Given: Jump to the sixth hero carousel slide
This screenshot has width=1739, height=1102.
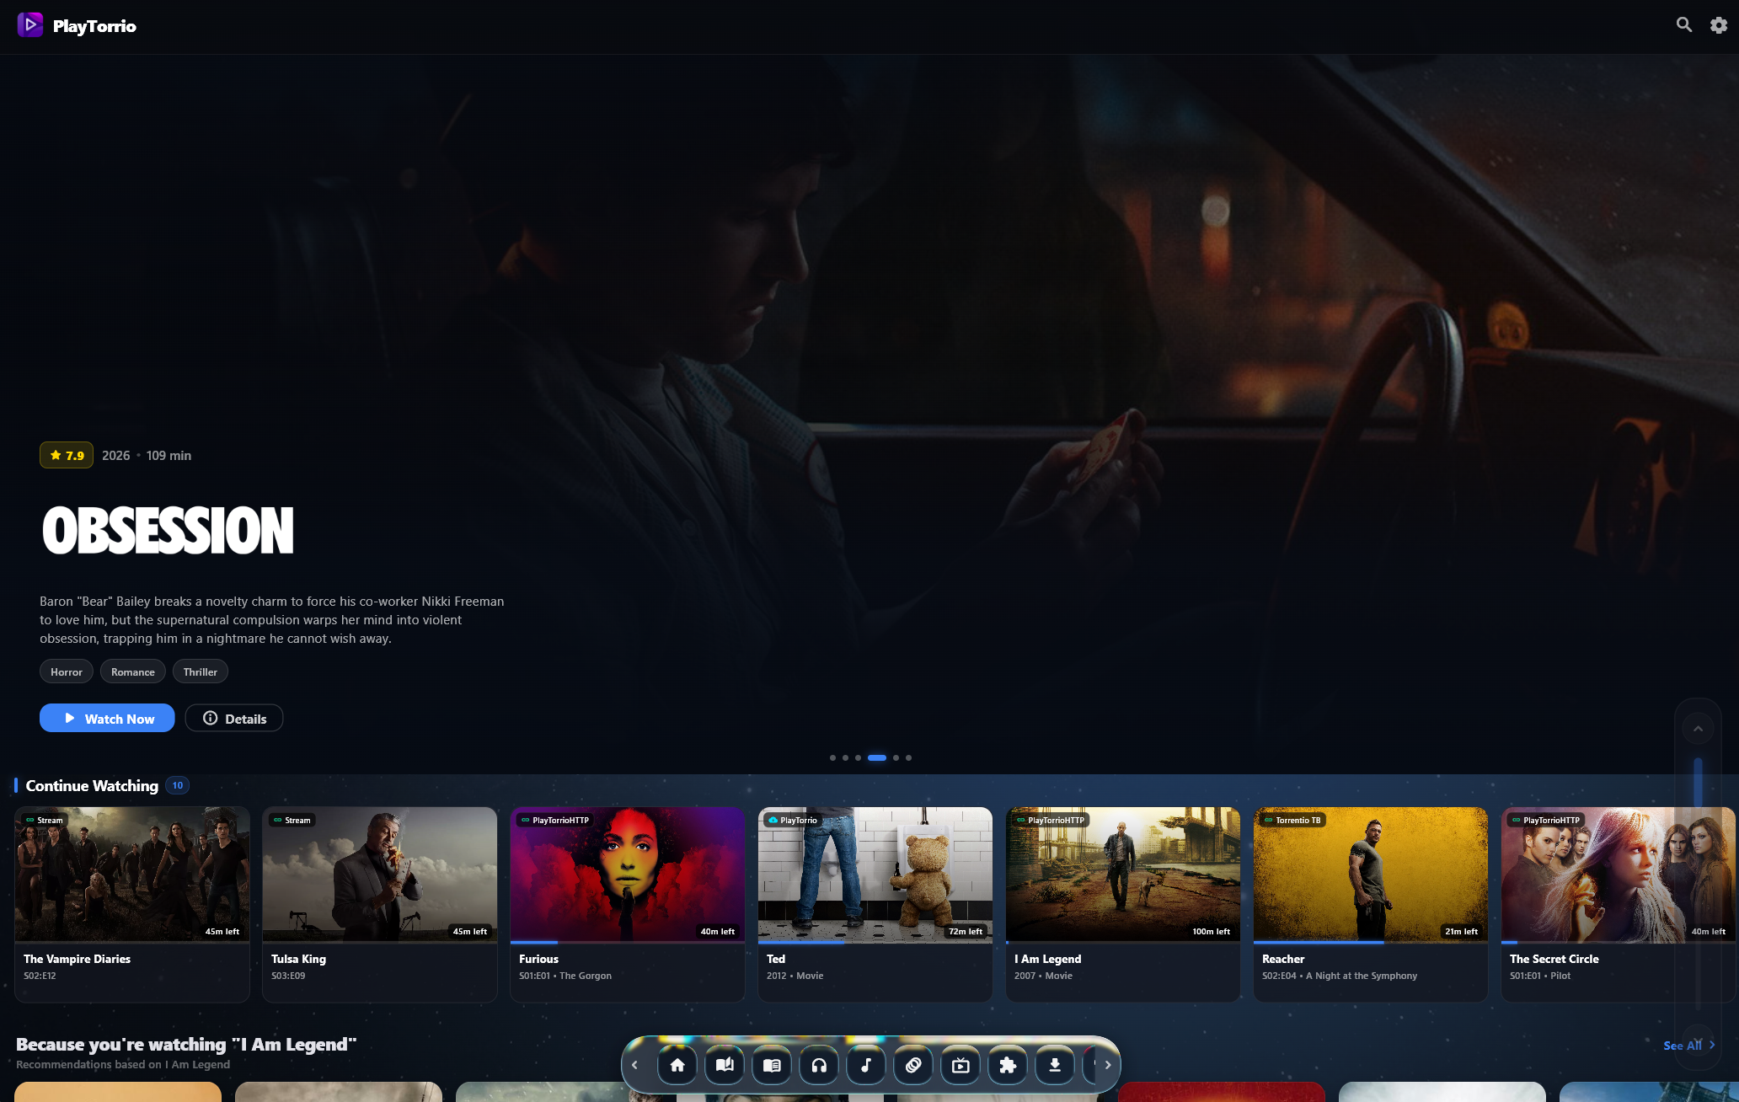Looking at the screenshot, I should [x=908, y=757].
